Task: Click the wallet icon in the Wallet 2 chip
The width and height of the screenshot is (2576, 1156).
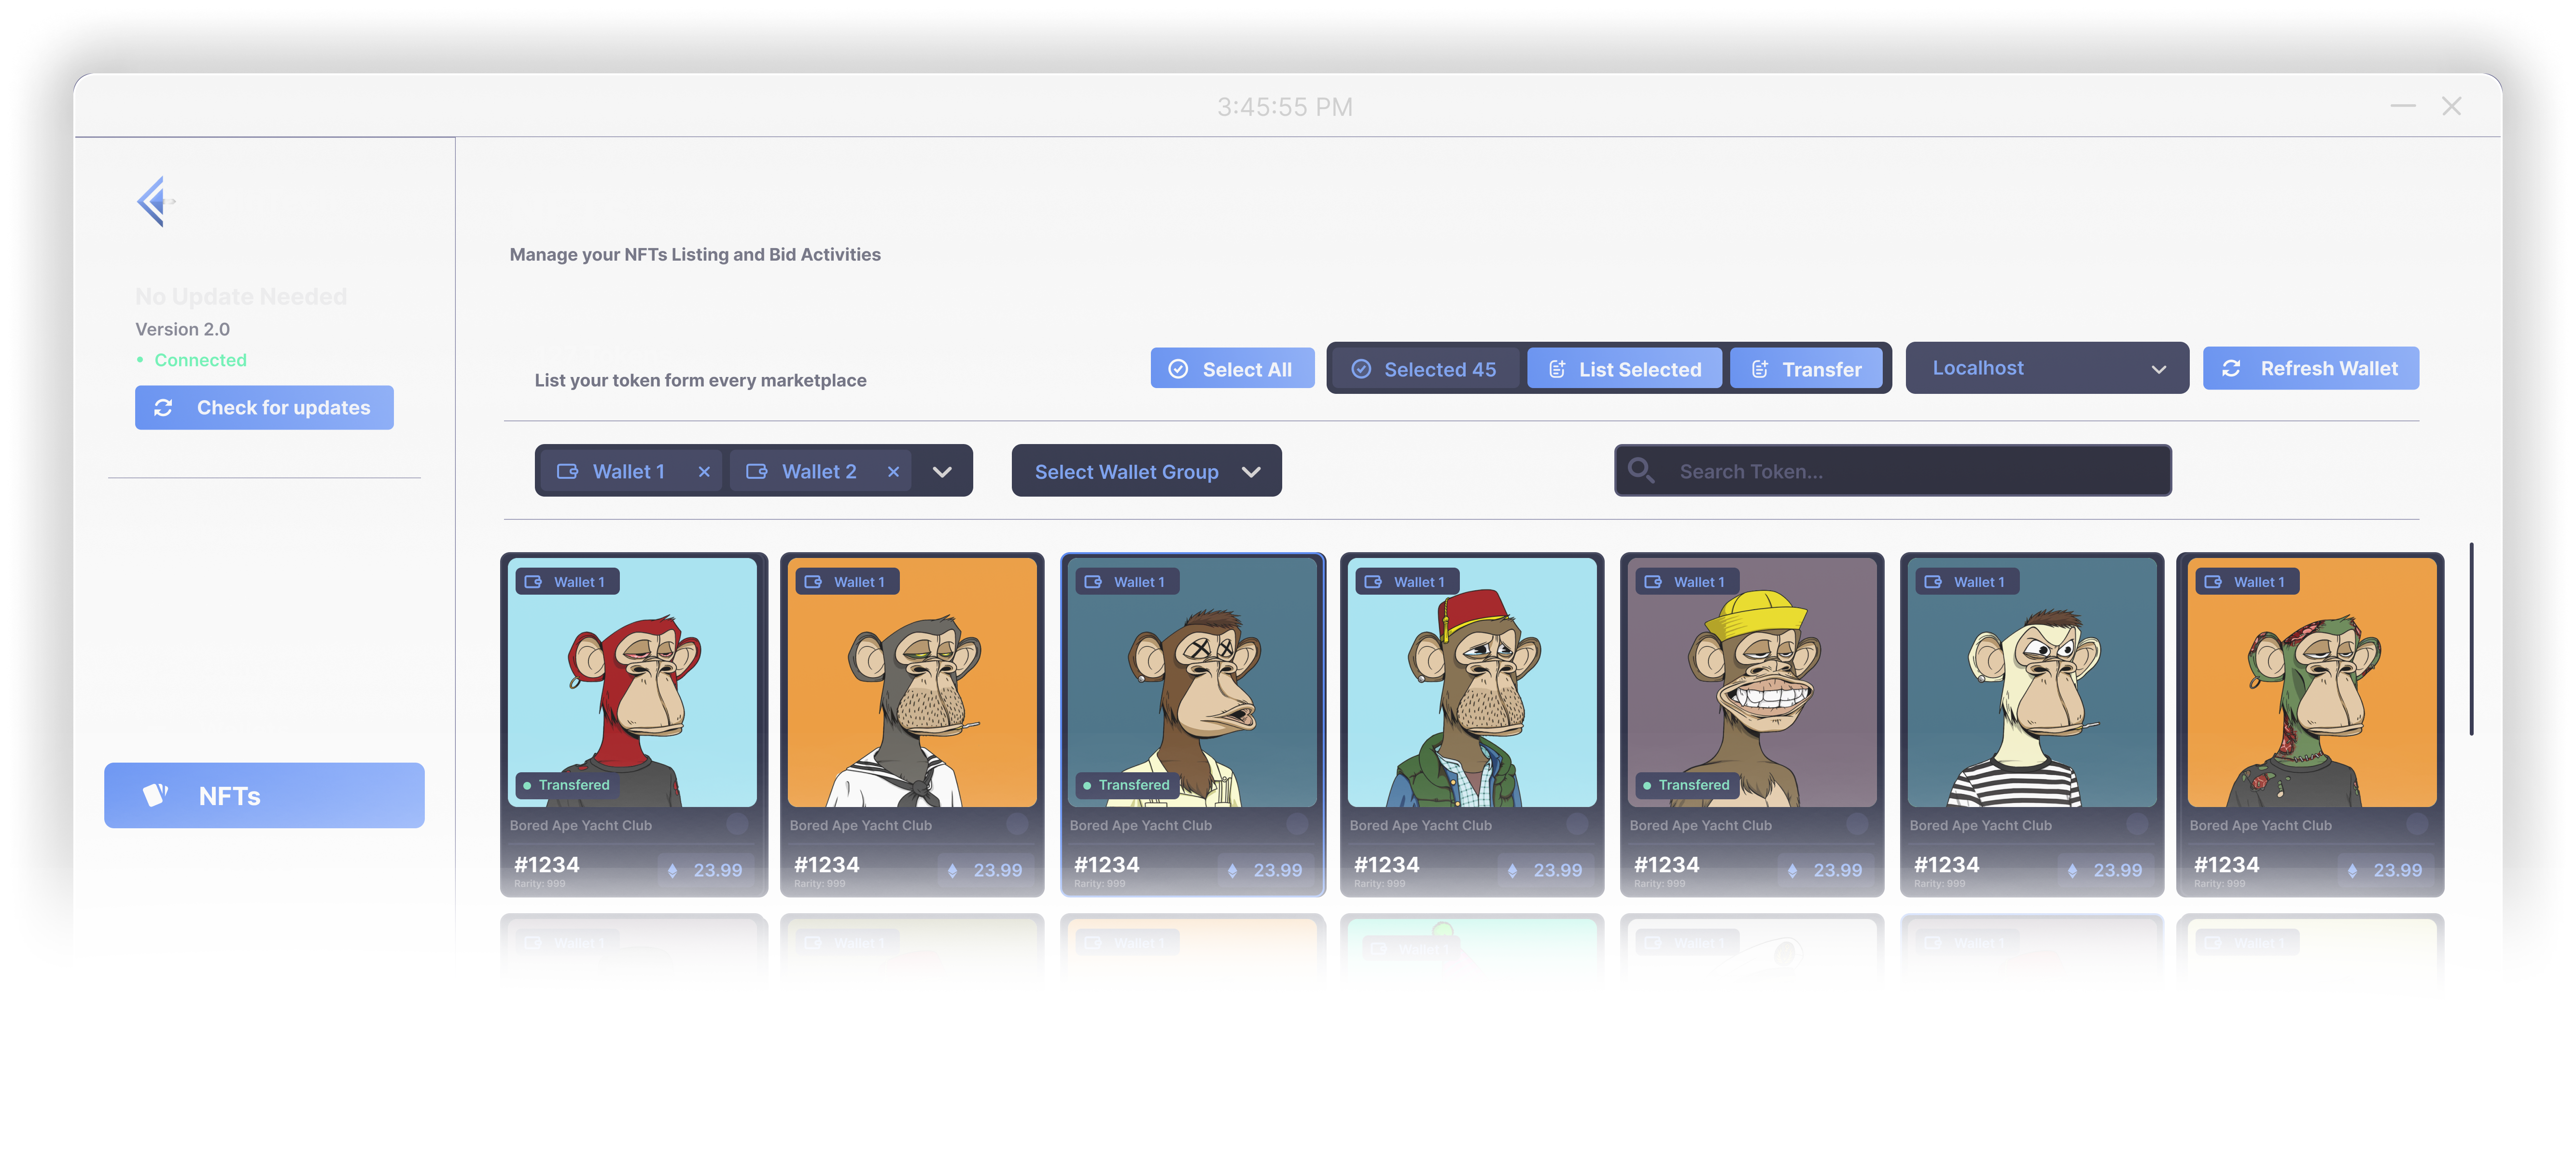Action: 757,471
